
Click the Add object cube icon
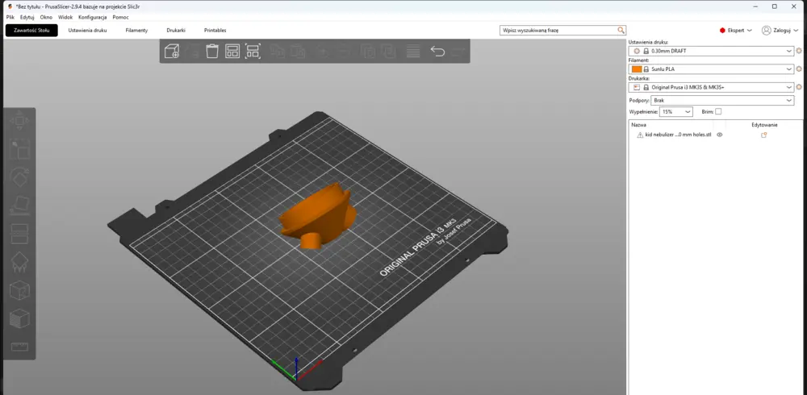(171, 52)
